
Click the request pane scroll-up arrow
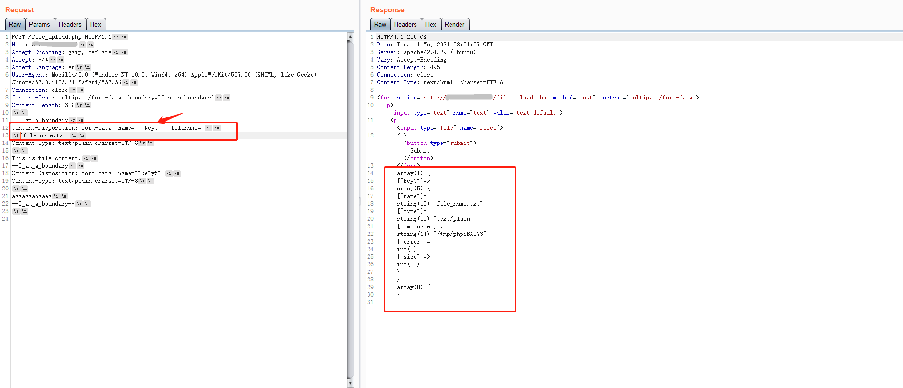(x=350, y=36)
